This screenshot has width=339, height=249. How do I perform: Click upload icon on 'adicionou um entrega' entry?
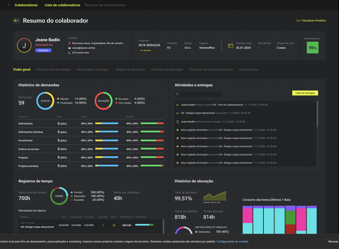pyautogui.click(x=177, y=122)
